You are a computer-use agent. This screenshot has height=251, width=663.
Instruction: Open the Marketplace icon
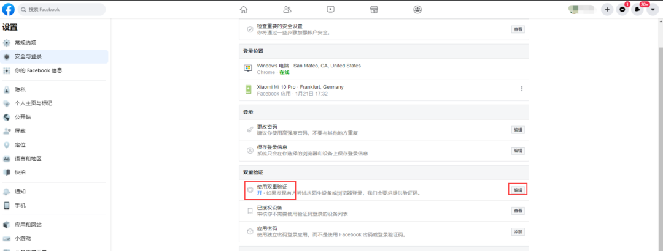click(374, 9)
